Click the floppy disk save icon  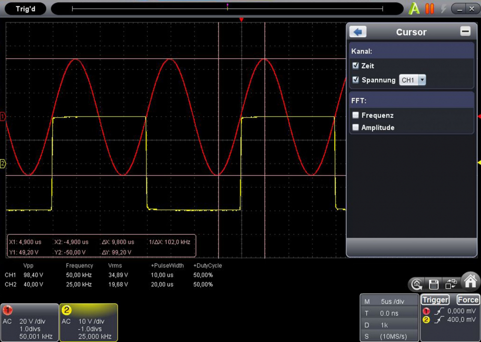coord(433,284)
